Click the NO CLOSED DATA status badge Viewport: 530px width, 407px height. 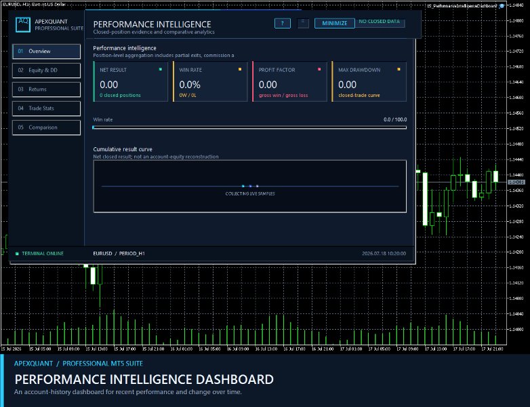coord(380,22)
